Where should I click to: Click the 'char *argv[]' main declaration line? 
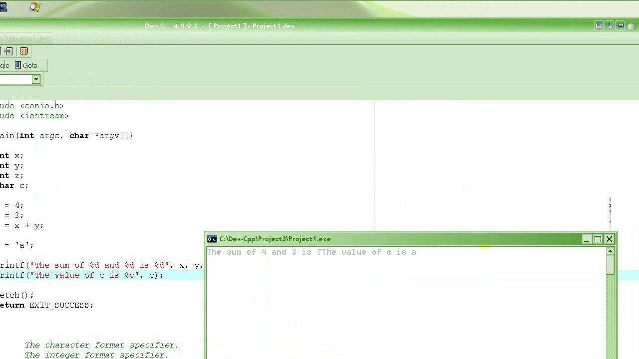(x=66, y=136)
